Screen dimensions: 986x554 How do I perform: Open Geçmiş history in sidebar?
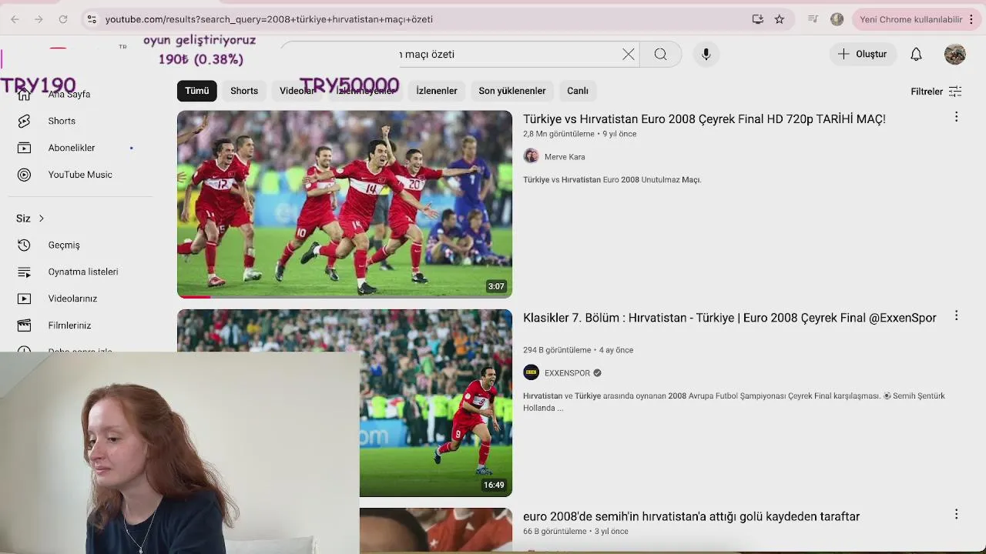(64, 245)
